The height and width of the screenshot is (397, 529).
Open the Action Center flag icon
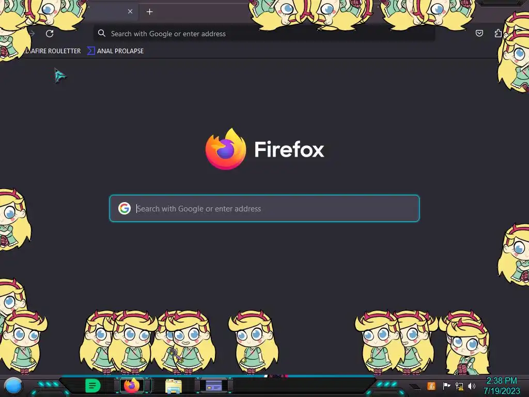pos(446,386)
